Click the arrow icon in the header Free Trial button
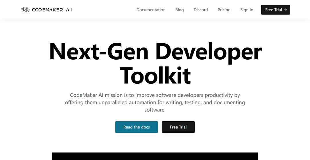 point(285,10)
